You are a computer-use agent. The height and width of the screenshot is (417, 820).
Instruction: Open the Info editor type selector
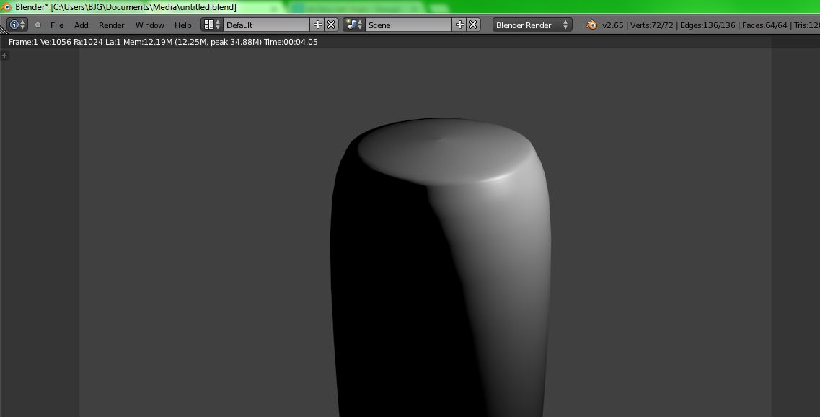point(17,25)
